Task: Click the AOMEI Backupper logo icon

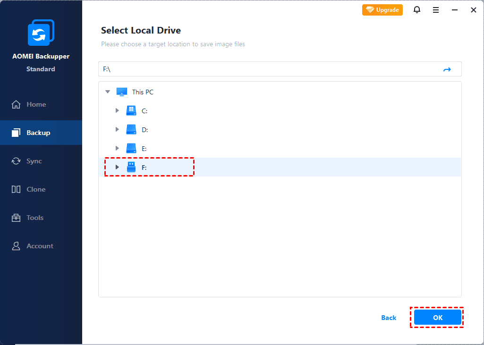Action: (x=41, y=33)
